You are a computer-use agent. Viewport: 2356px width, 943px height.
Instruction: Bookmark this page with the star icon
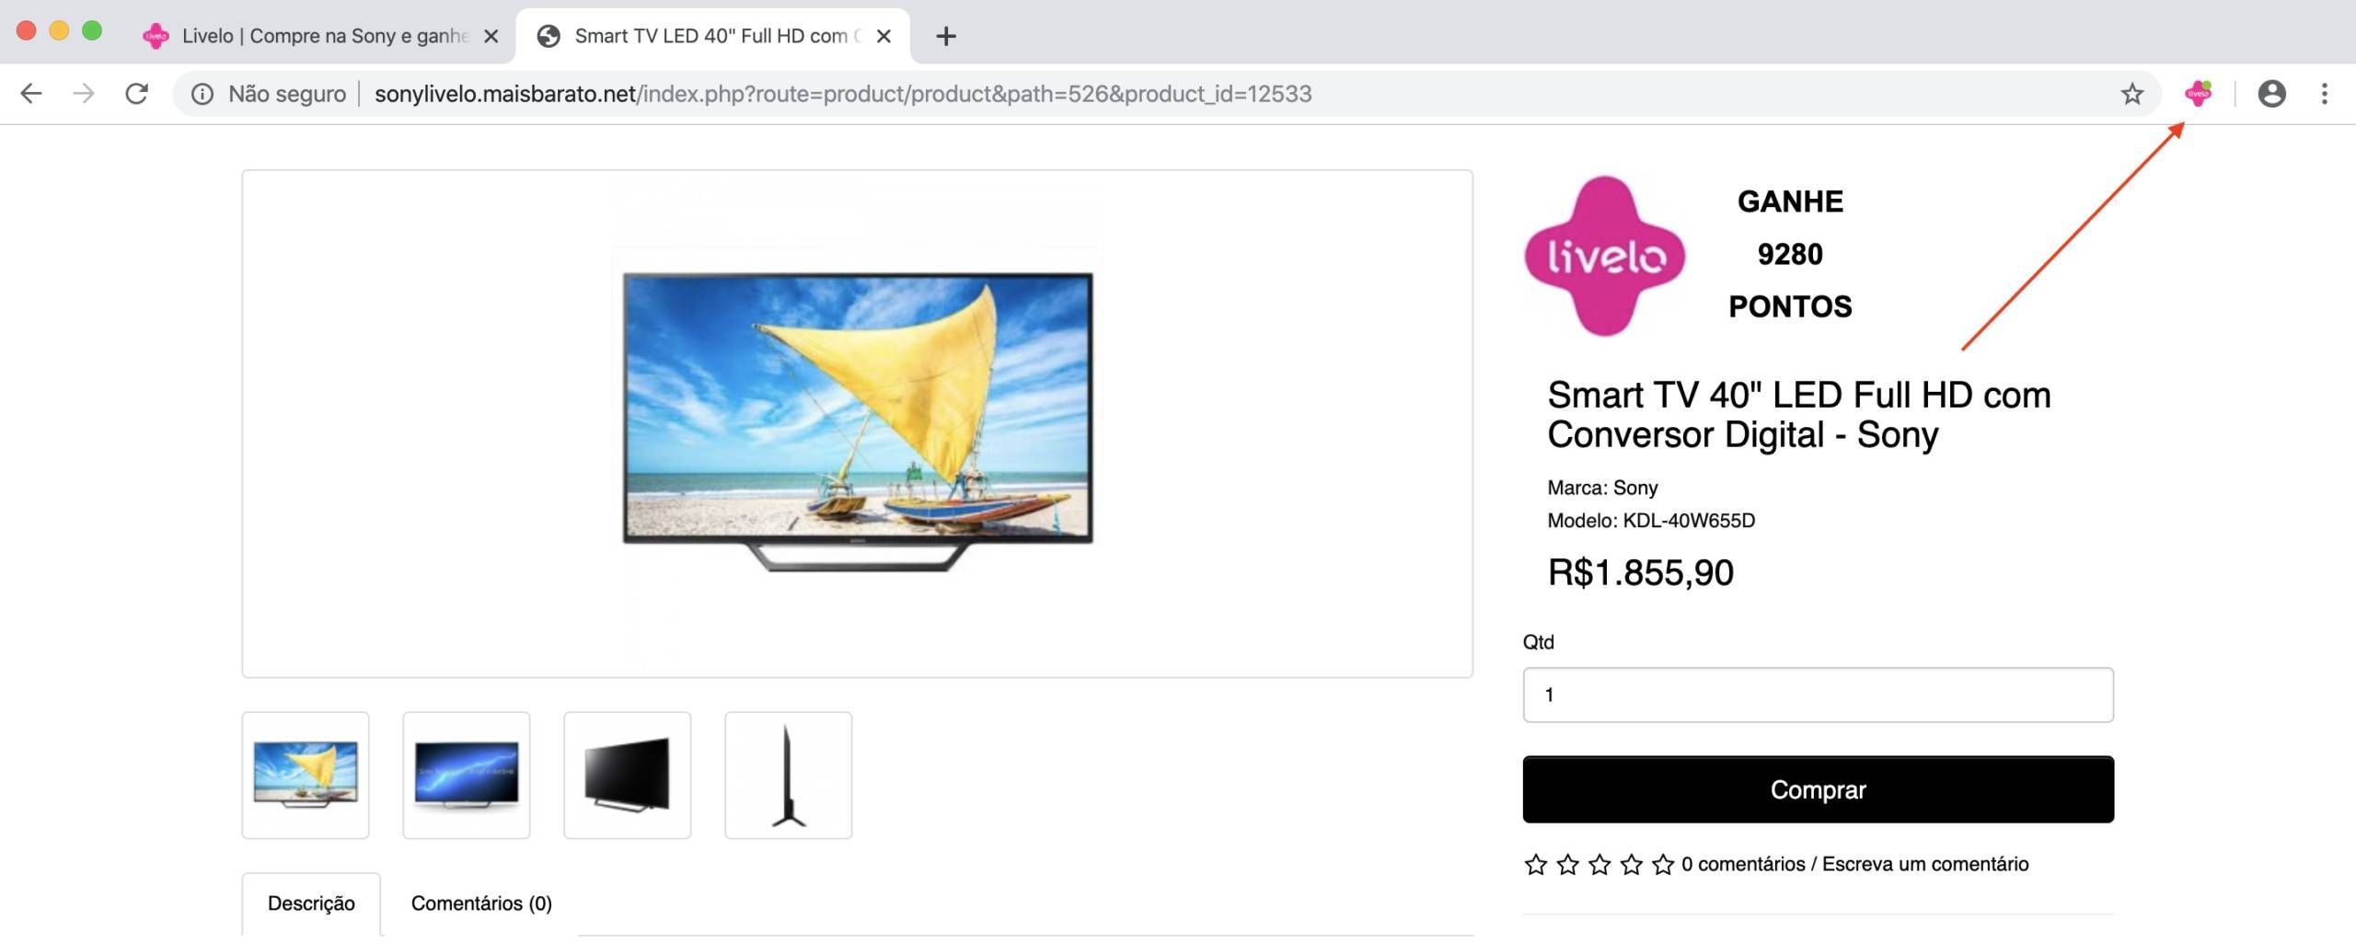(2132, 93)
